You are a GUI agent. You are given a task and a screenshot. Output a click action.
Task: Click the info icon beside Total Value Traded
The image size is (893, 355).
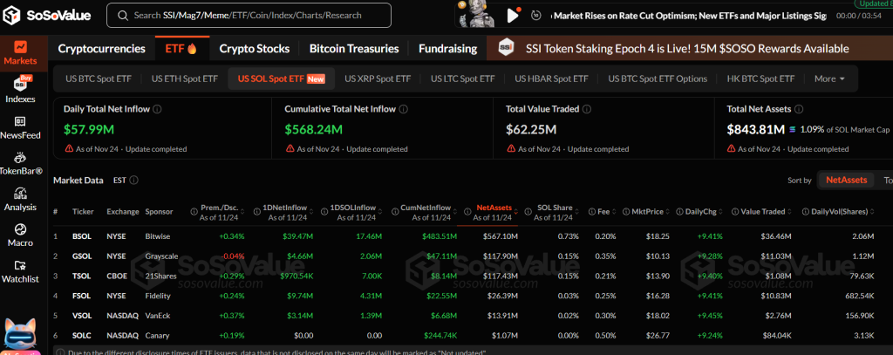point(587,109)
